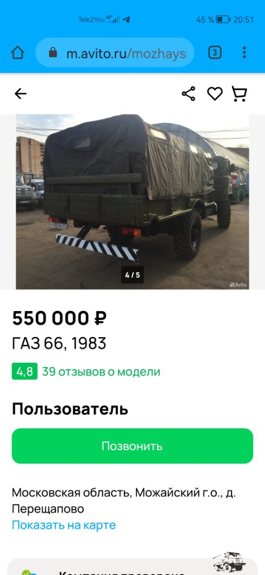
Task: Tap the ГАЗ 66, 1983 title
Action: pos(59,343)
